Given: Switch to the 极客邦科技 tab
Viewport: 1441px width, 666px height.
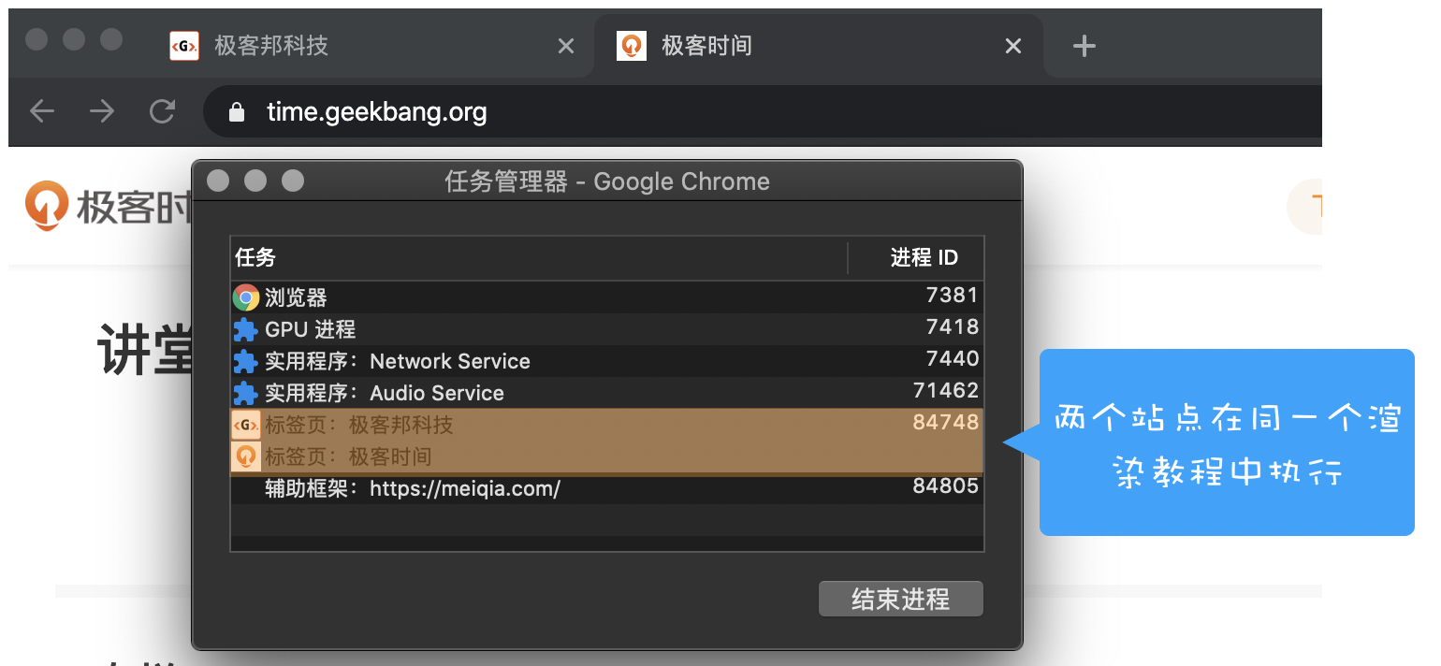Looking at the screenshot, I should point(271,46).
